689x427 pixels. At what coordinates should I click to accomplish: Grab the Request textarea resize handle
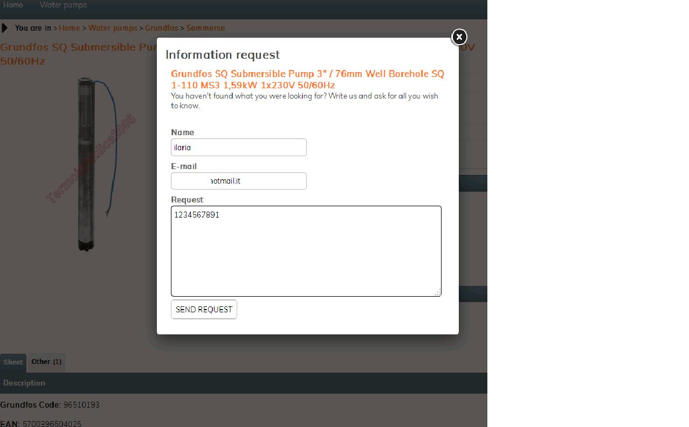coord(438,292)
